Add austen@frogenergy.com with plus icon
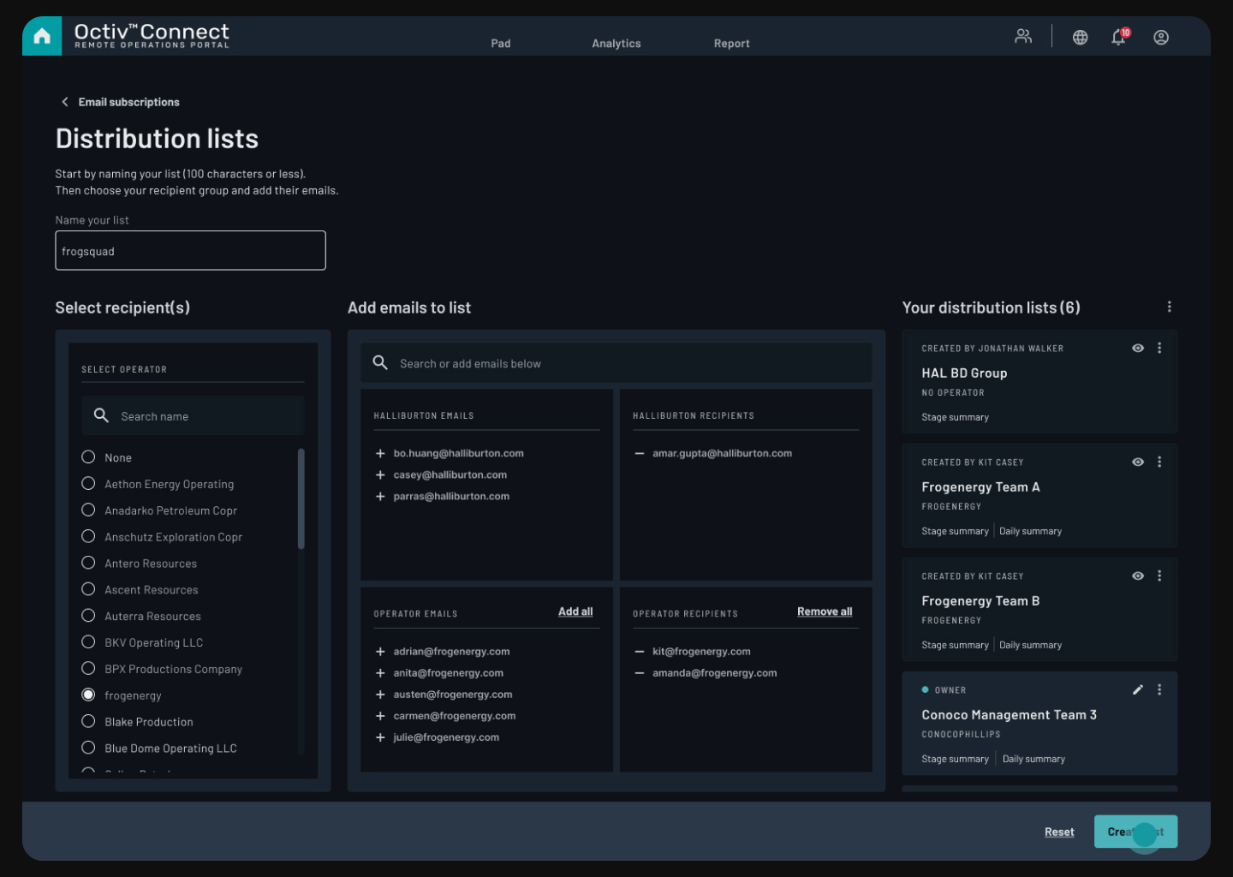Viewport: 1233px width, 877px height. click(x=380, y=695)
